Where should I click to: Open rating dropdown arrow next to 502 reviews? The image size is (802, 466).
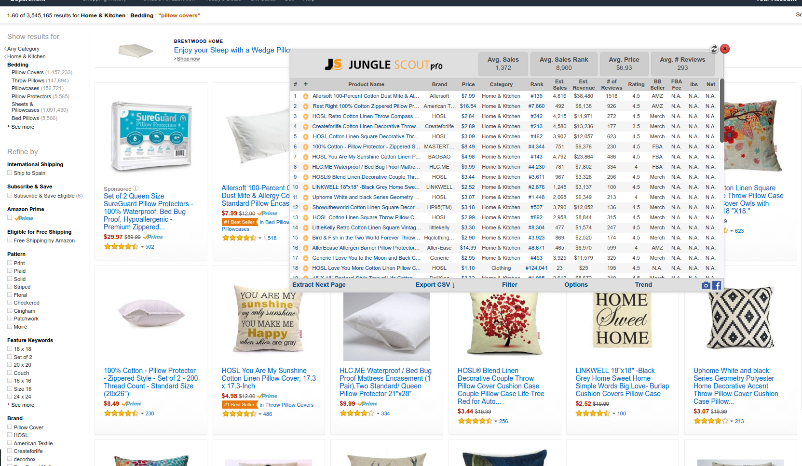coord(142,247)
